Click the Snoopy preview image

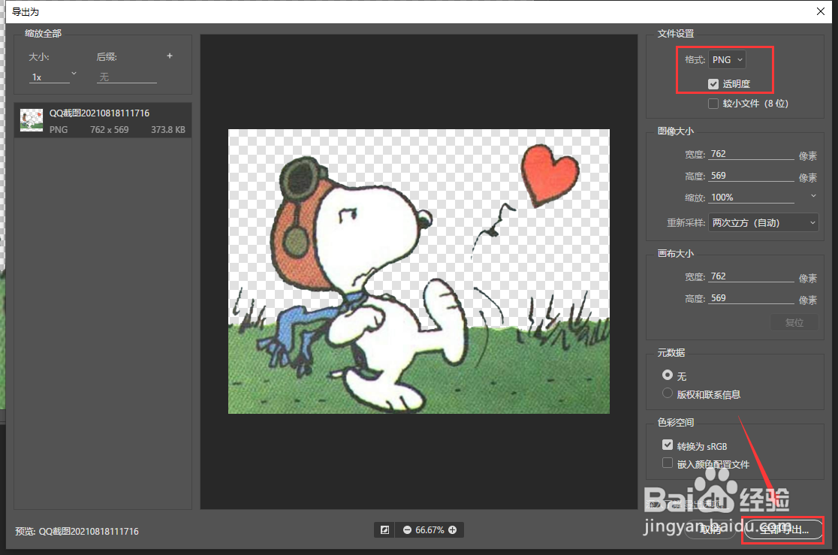coord(418,271)
